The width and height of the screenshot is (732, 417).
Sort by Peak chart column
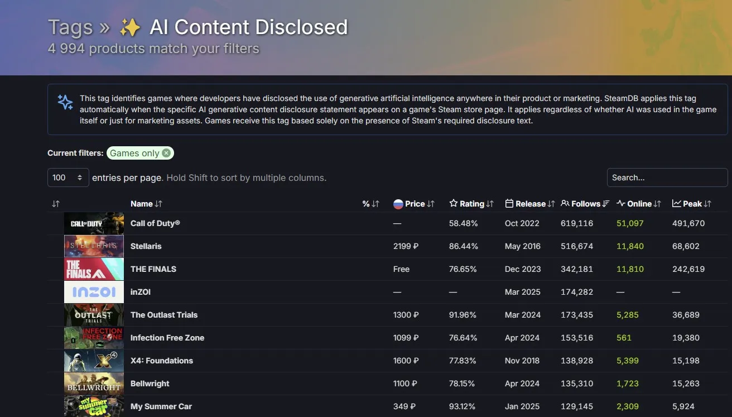[692, 204]
